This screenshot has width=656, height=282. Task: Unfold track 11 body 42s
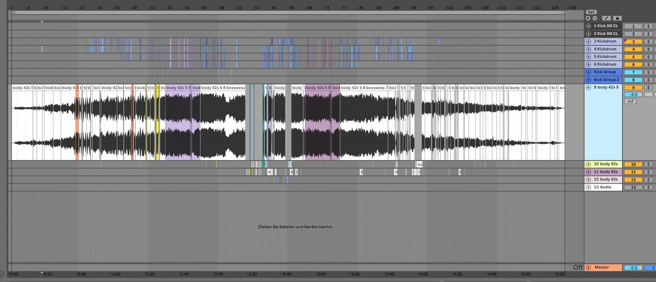(588, 172)
